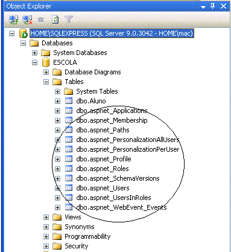Select the ESCOLA database label

tap(65, 62)
